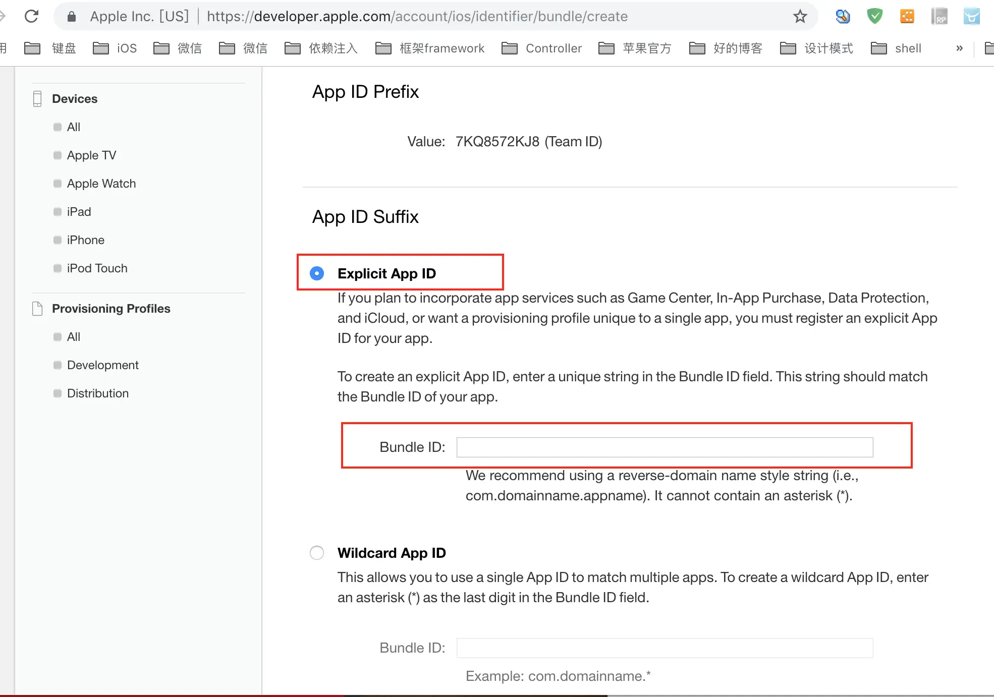Select Wildcard App ID radio button
The height and width of the screenshot is (697, 994).
[317, 553]
